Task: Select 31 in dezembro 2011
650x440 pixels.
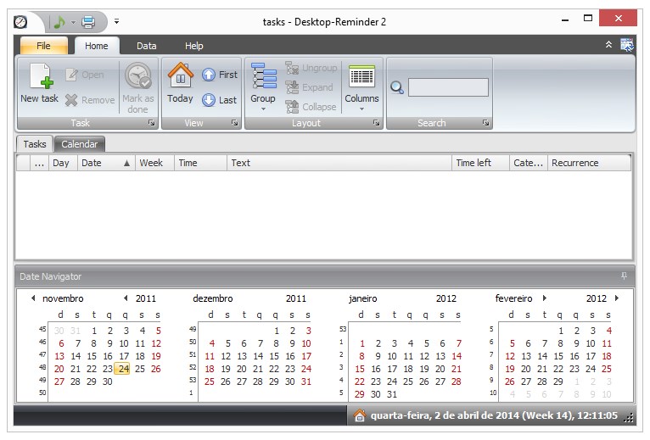Action: point(306,382)
